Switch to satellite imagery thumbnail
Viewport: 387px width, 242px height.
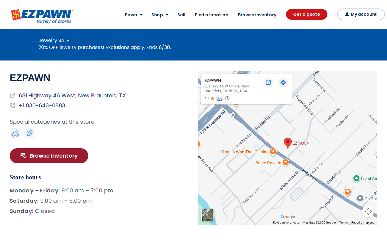tap(208, 215)
